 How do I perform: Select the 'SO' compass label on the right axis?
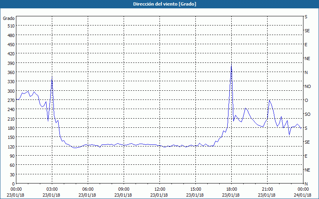point(307,114)
